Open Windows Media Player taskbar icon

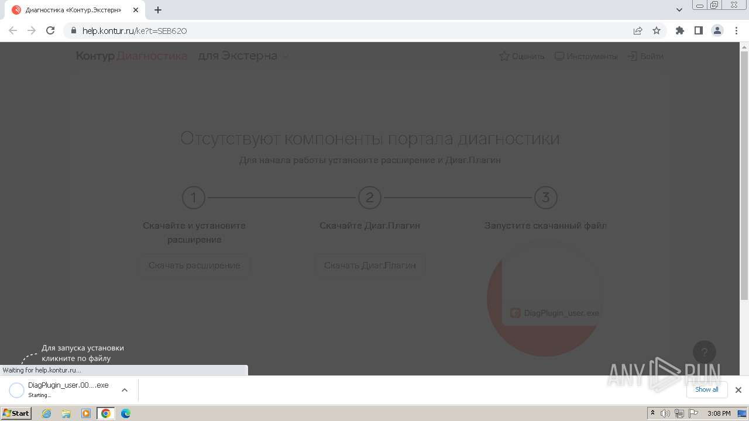[86, 413]
